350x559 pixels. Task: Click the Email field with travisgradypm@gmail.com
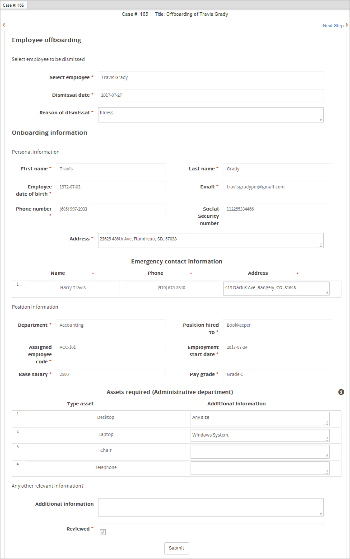click(x=278, y=187)
